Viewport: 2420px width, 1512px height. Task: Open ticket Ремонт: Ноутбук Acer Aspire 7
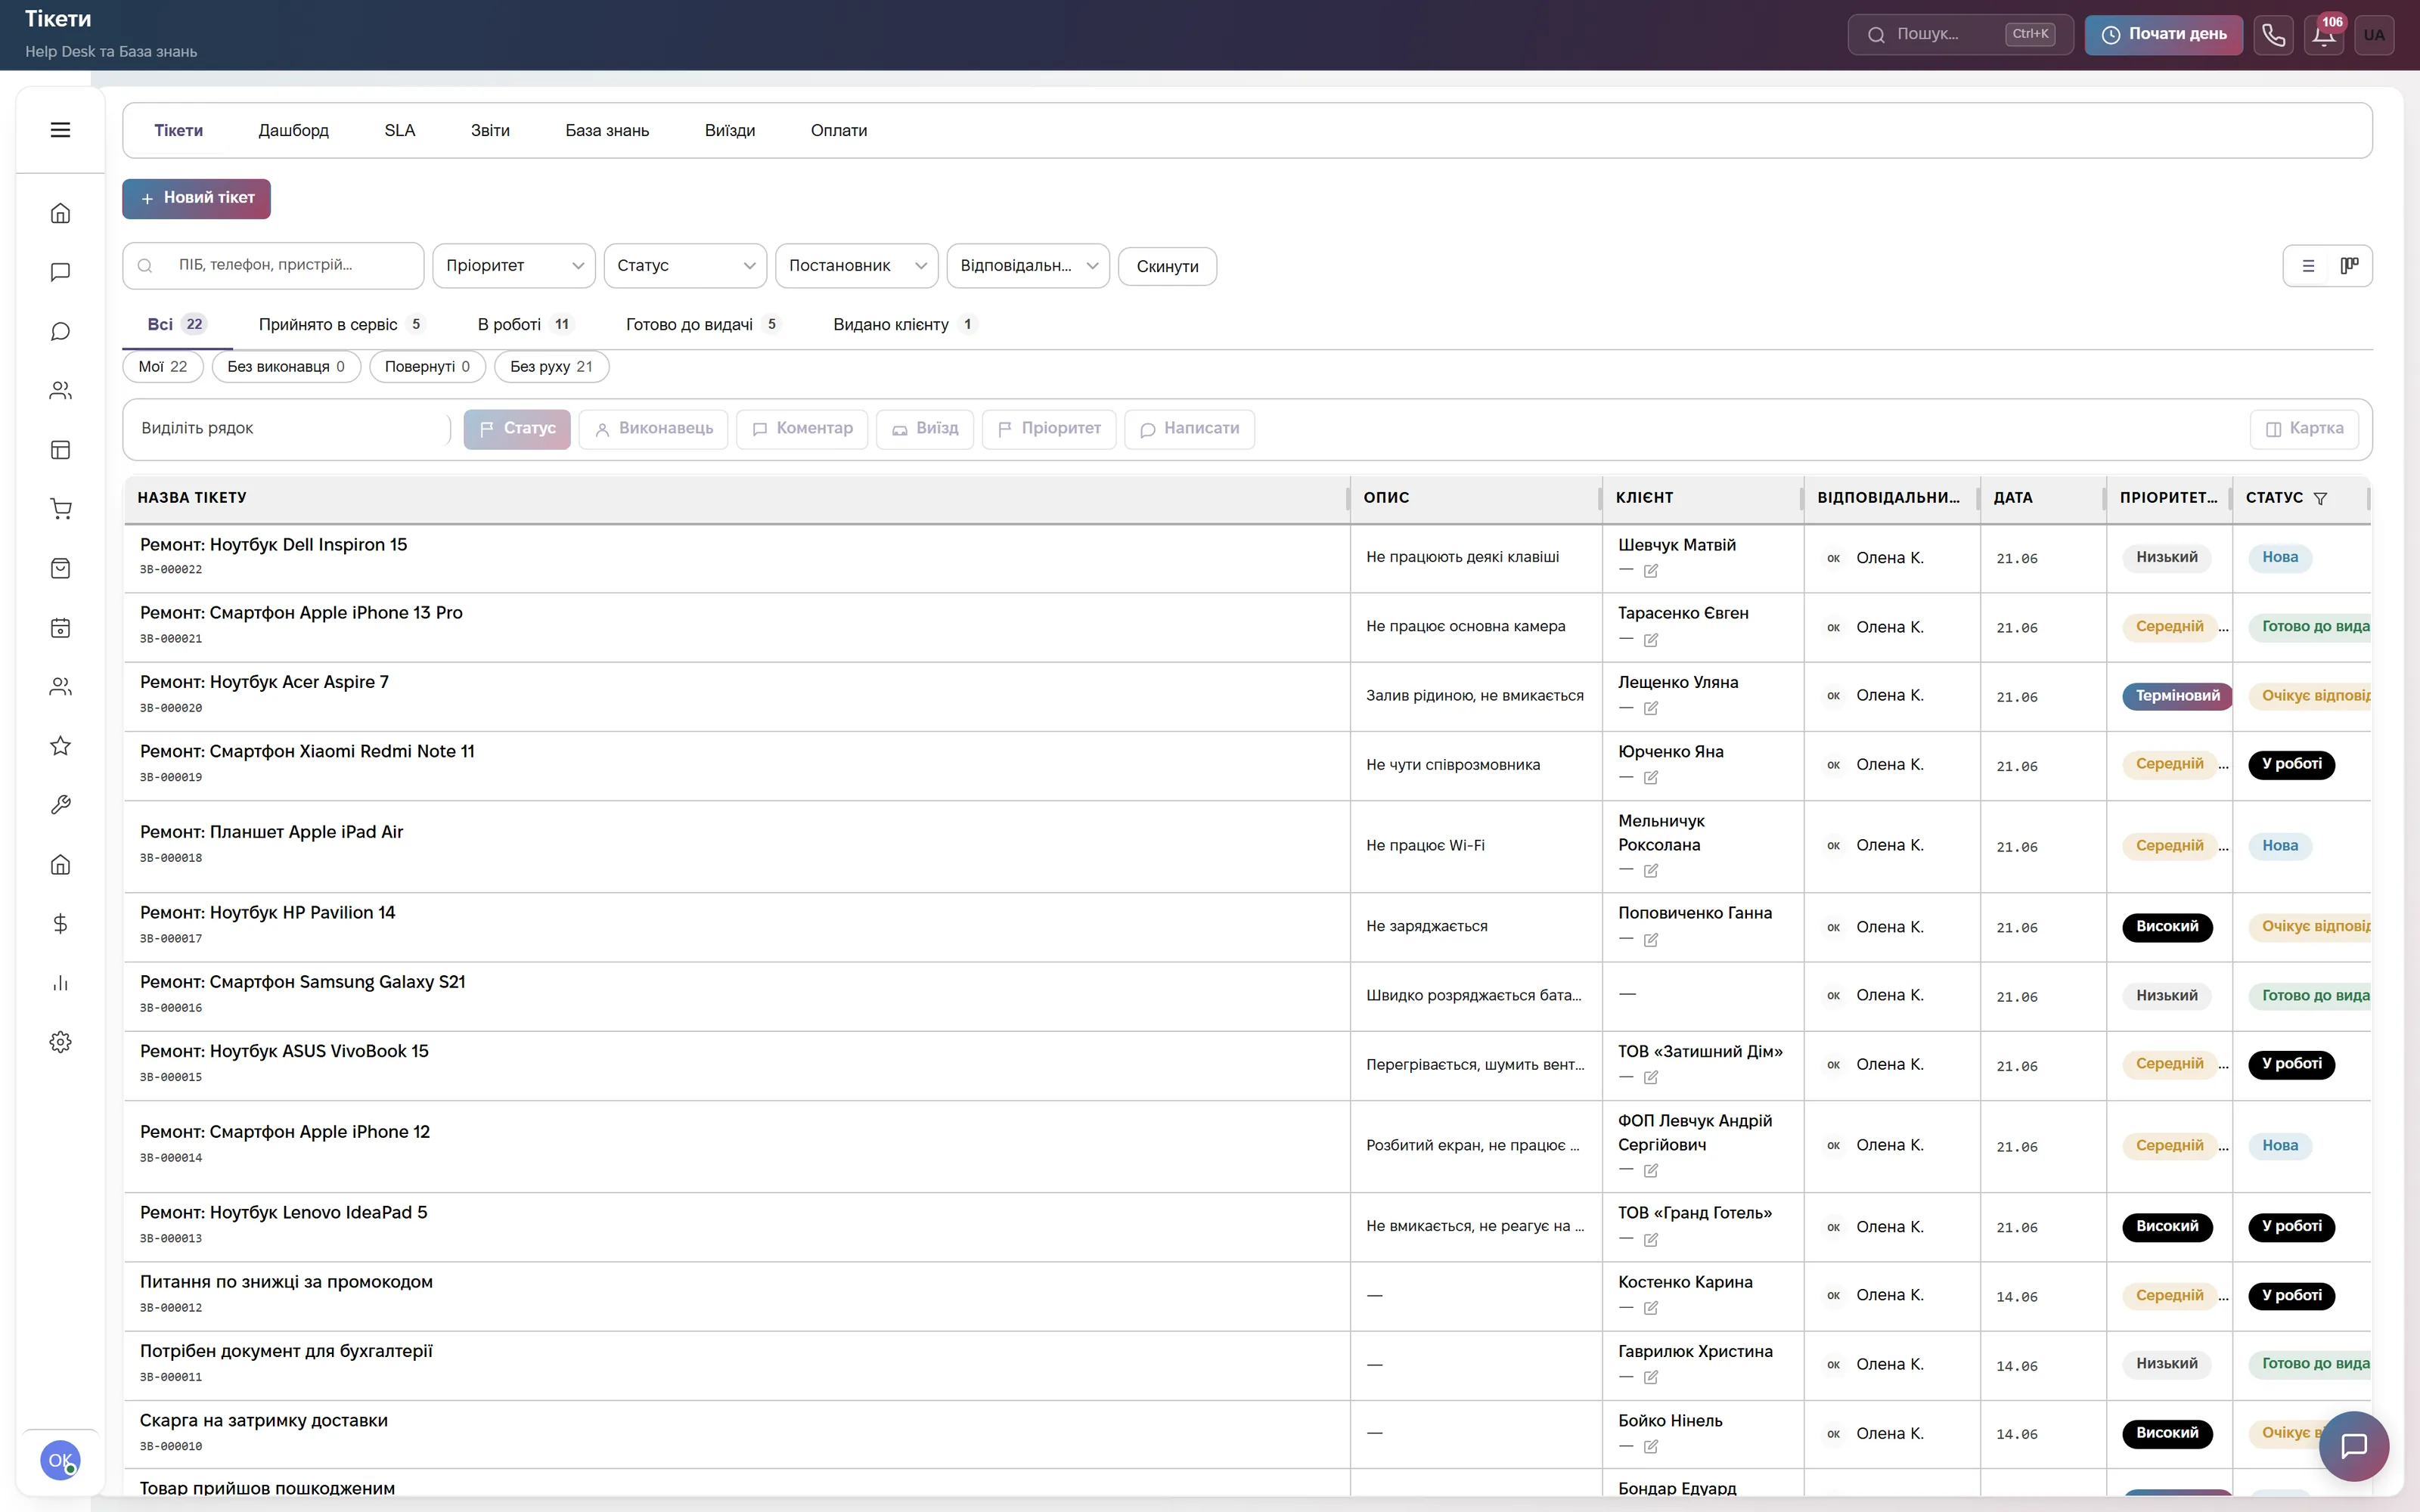264,682
